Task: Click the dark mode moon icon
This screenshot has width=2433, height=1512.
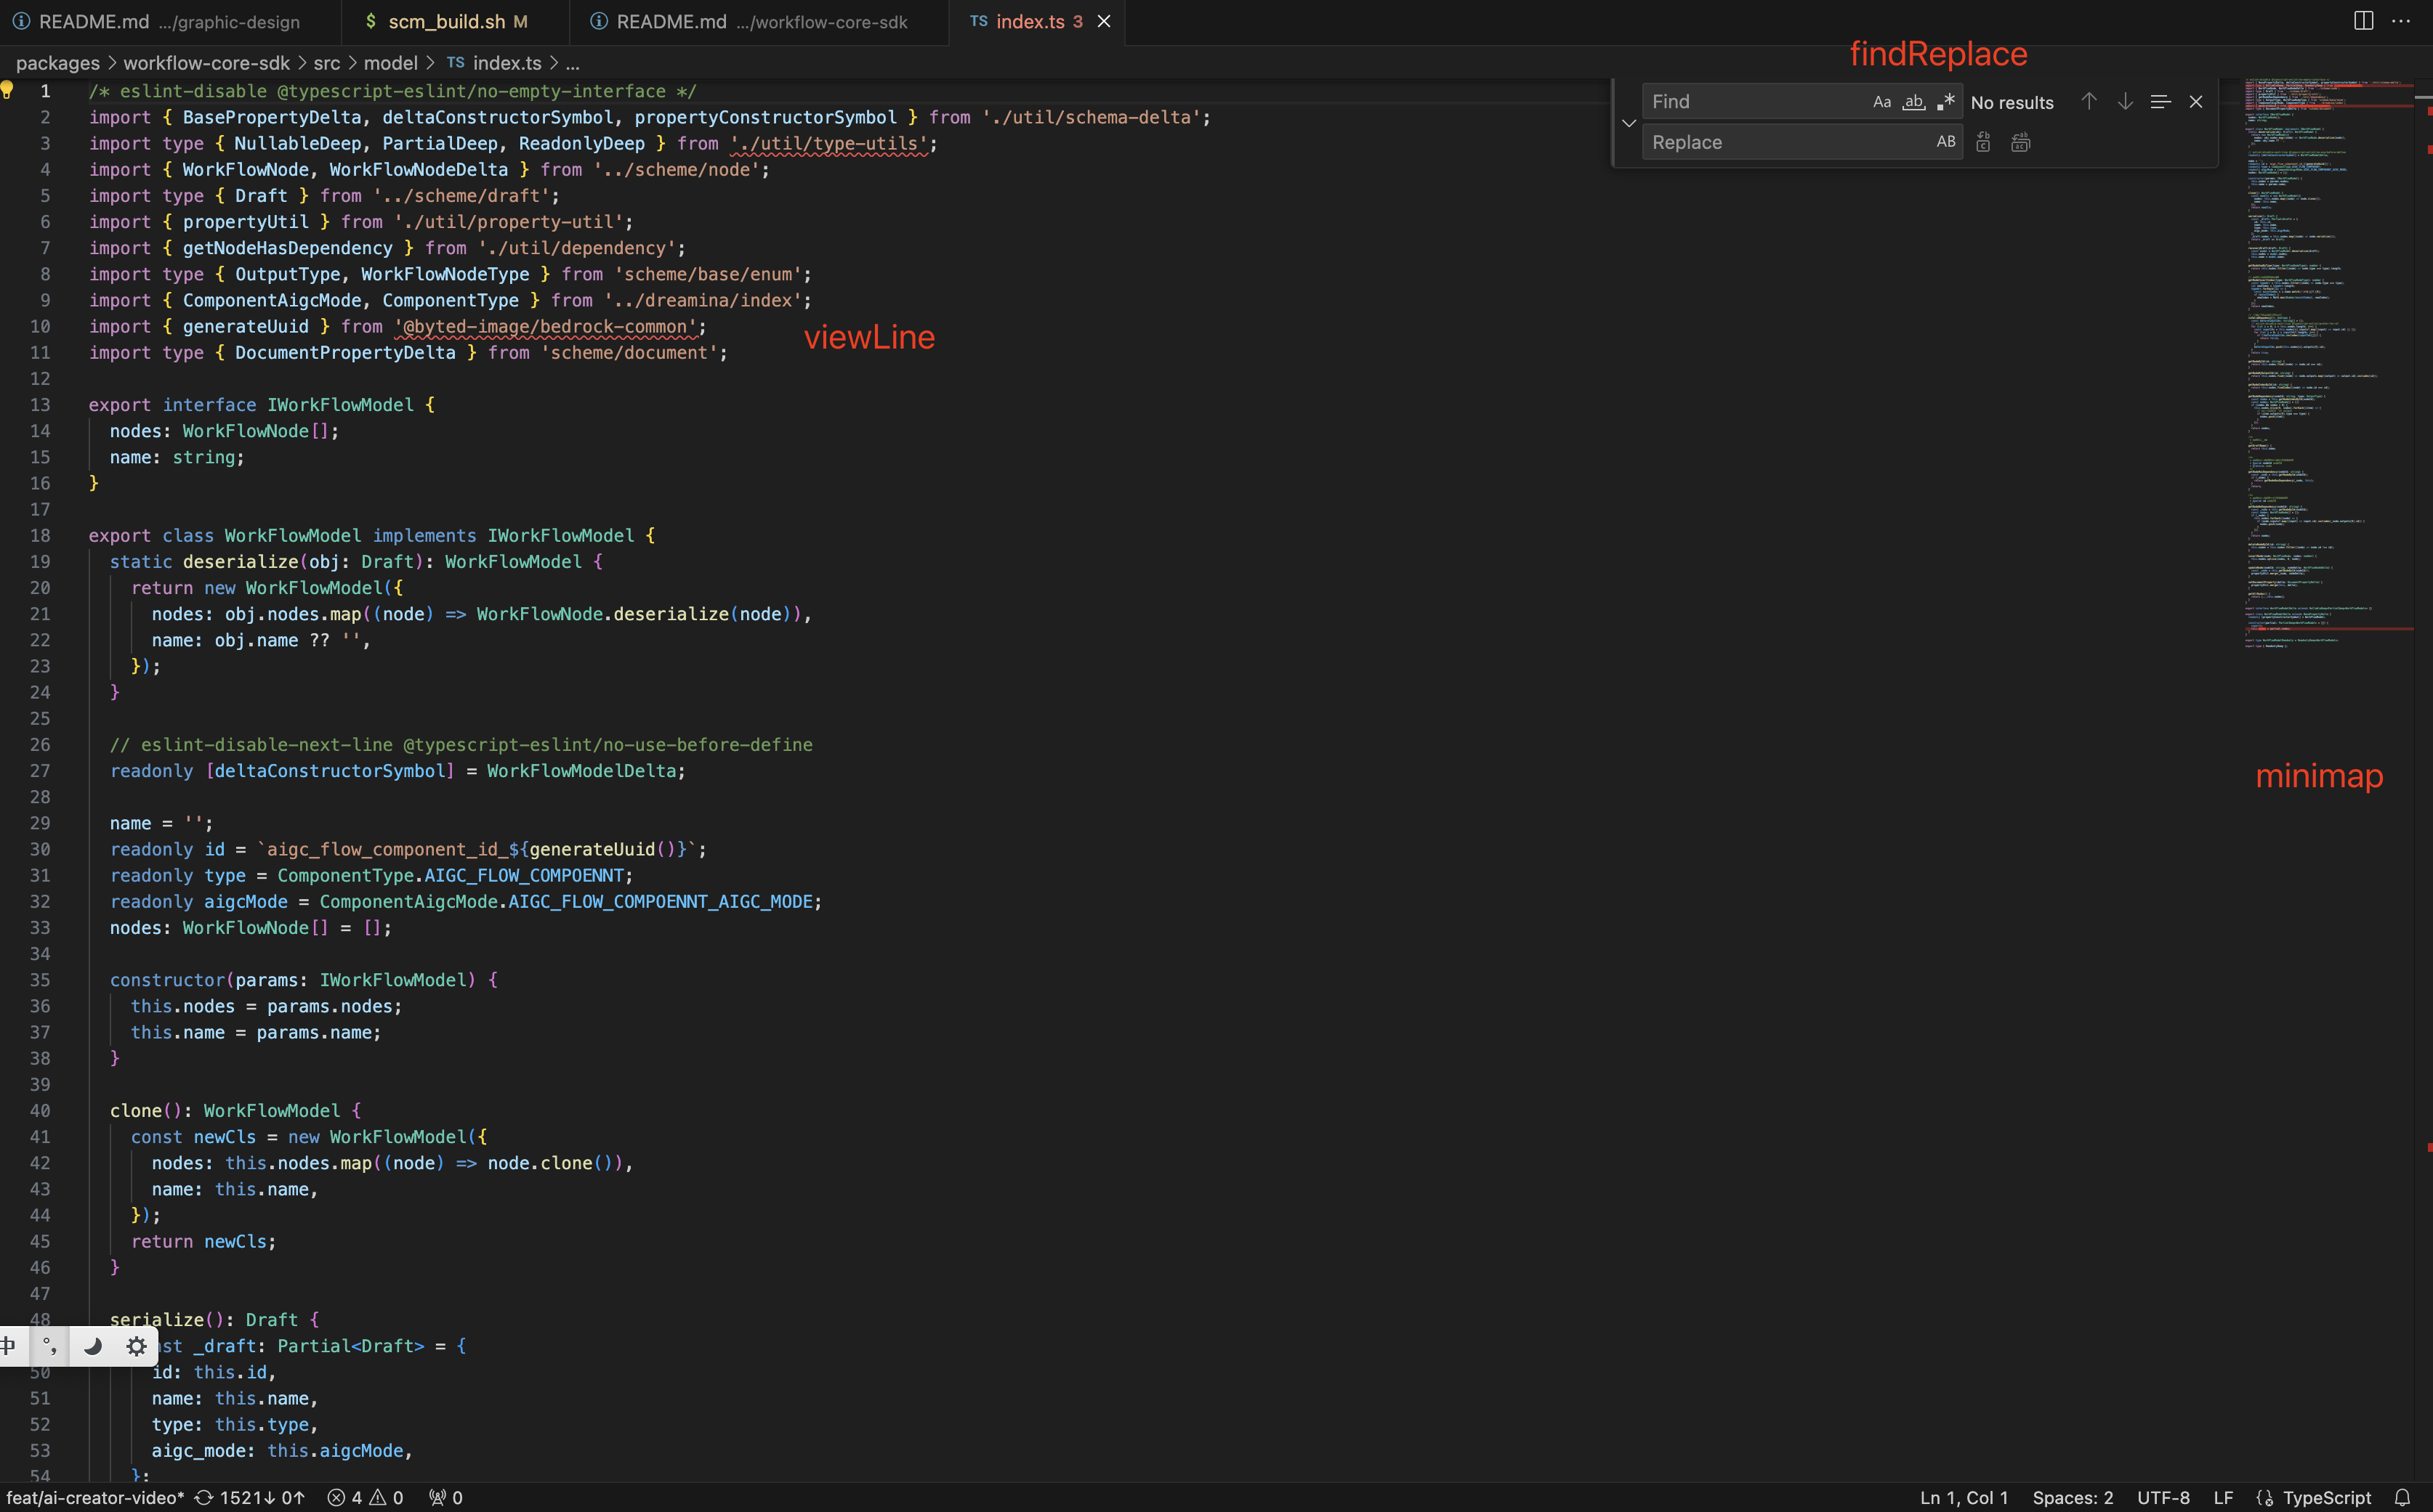Action: coord(92,1346)
